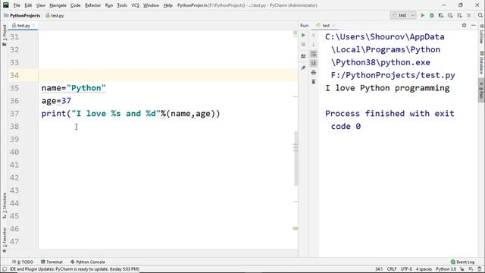Open the Event Log
This screenshot has width=485, height=273.
[x=462, y=262]
